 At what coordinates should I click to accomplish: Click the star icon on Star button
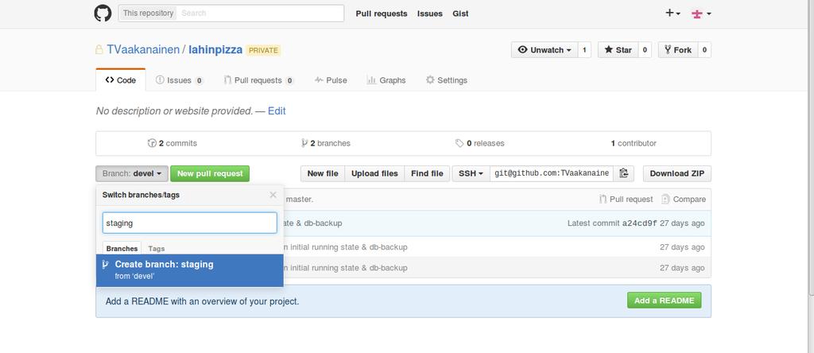(x=608, y=50)
